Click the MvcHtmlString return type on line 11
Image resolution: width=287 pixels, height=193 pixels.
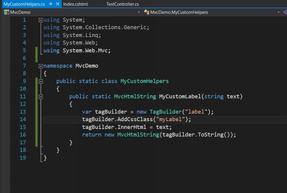(135, 96)
